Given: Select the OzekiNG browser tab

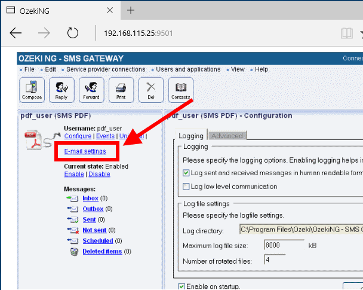Looking at the screenshot, I should point(60,11).
